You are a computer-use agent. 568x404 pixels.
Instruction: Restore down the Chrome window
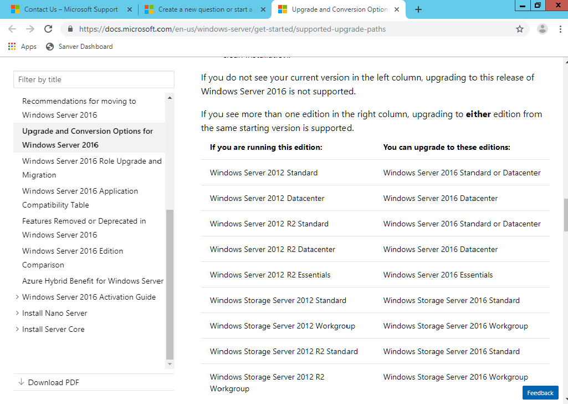click(538, 5)
